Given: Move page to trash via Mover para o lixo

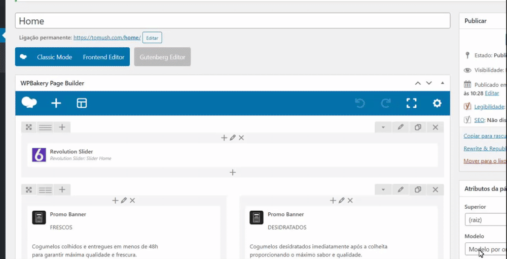Looking at the screenshot, I should (485, 161).
